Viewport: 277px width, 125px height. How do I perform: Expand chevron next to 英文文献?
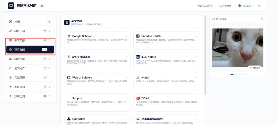[50, 50]
